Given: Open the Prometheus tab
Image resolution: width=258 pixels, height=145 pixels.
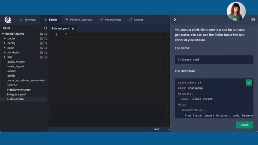Looking at the screenshot, I should coord(110,20).
